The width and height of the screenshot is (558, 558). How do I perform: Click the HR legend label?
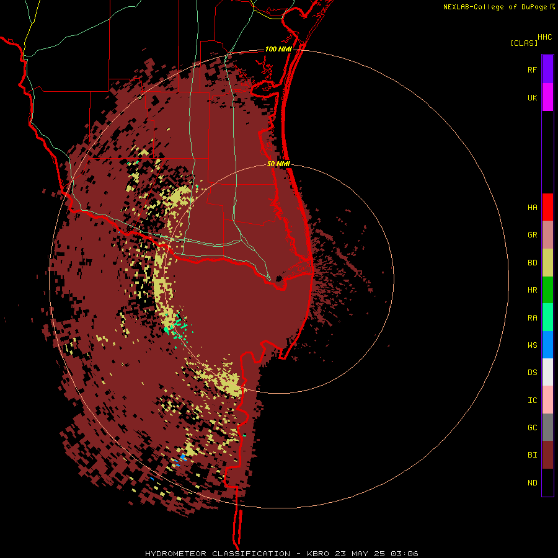tap(532, 290)
